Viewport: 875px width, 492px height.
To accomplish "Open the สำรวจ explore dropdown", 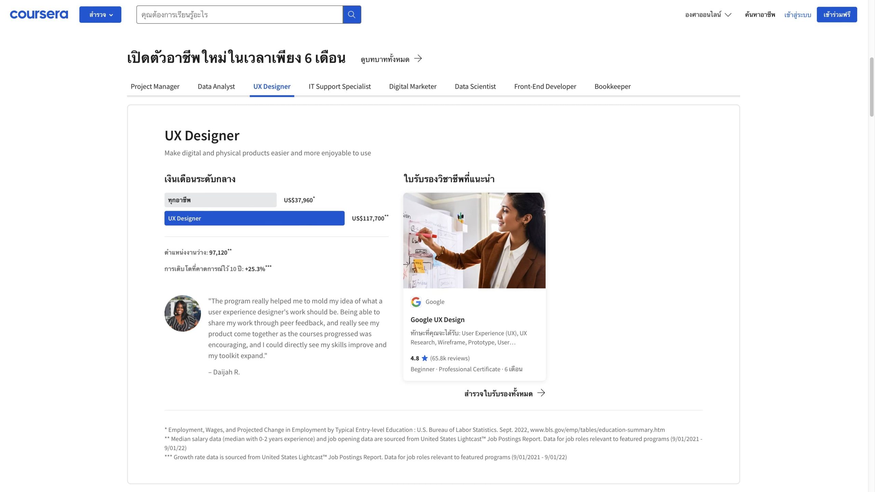I will click(x=100, y=15).
